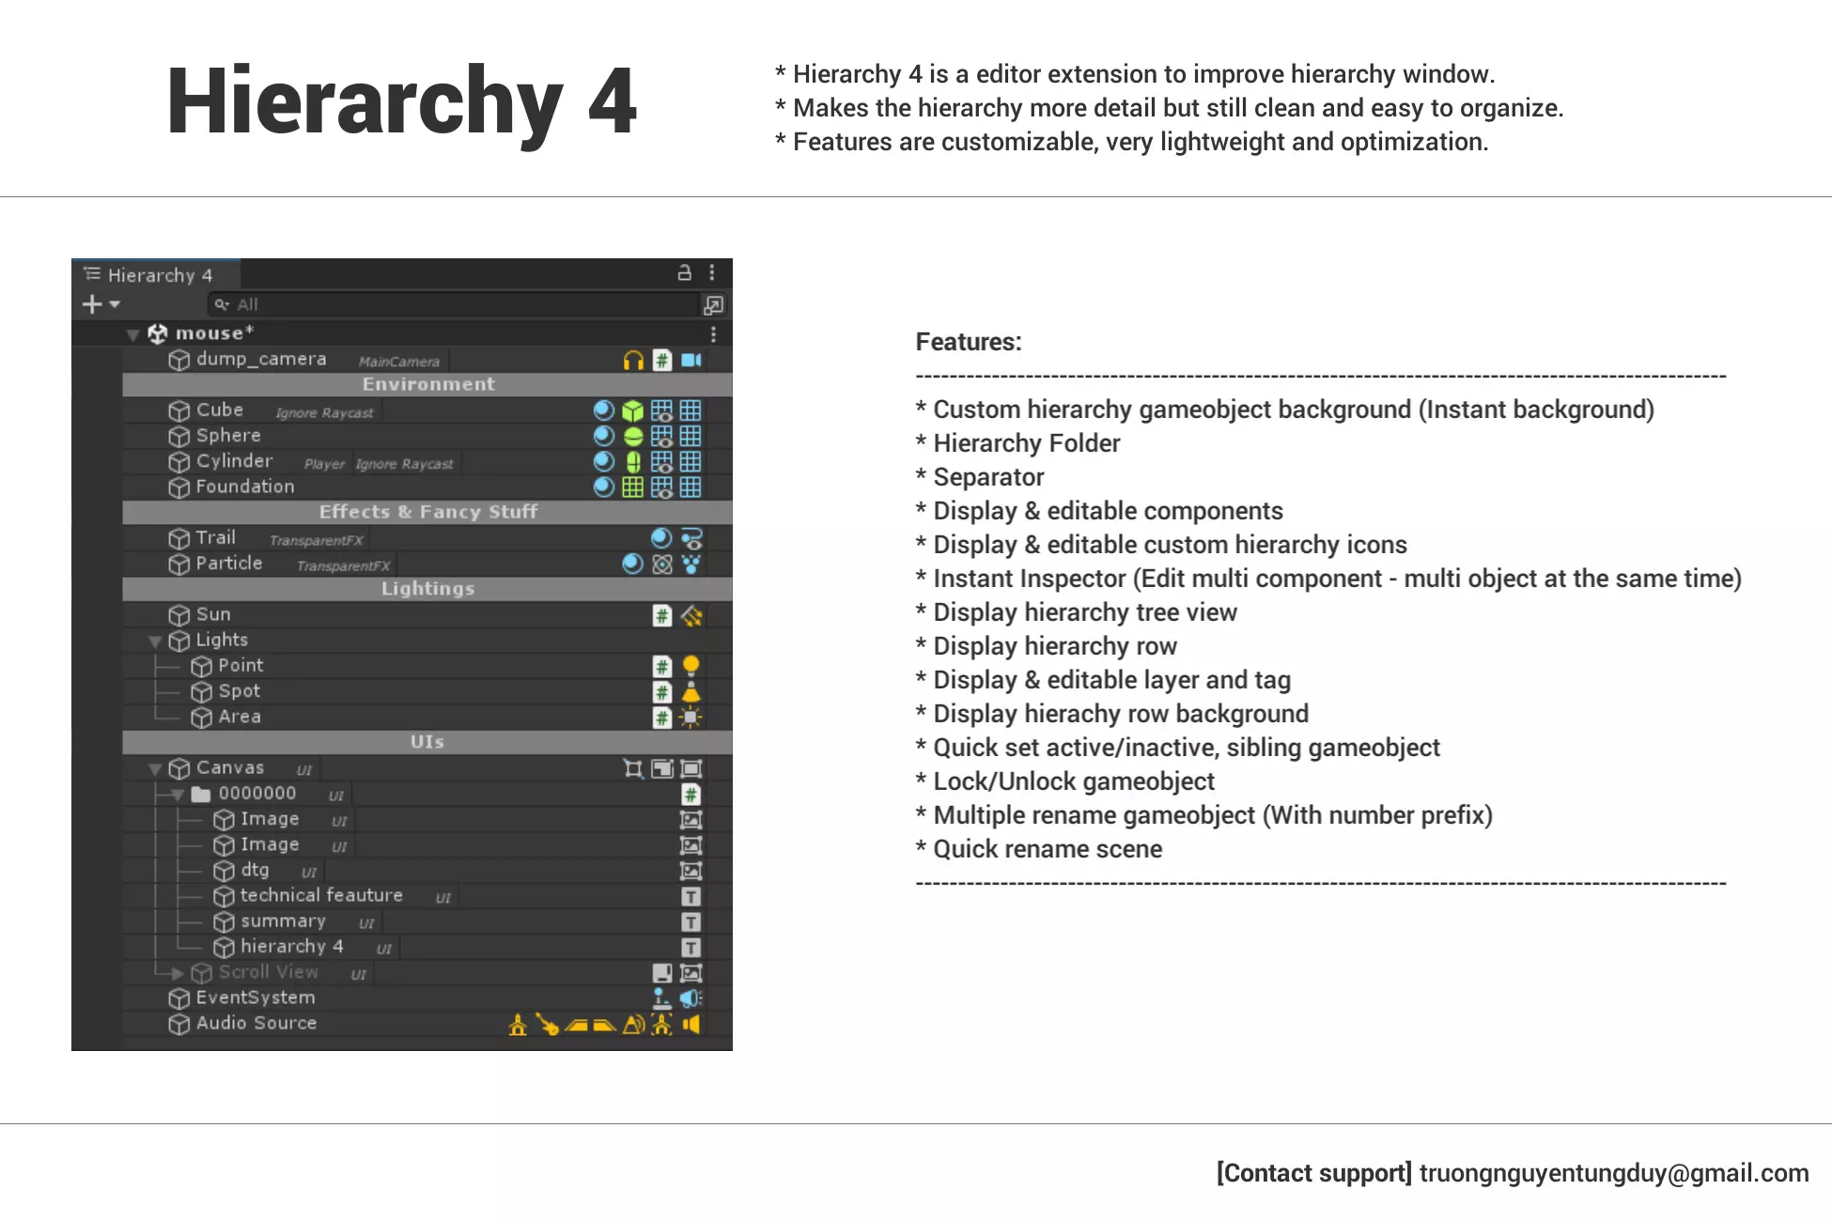
Task: Click the TransparentFX layer label on Particle
Action: click(344, 566)
